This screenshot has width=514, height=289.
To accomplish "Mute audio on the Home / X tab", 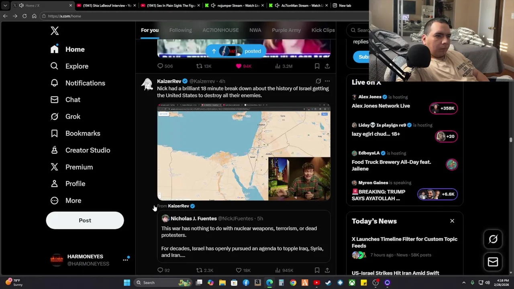I will [x=21, y=6].
